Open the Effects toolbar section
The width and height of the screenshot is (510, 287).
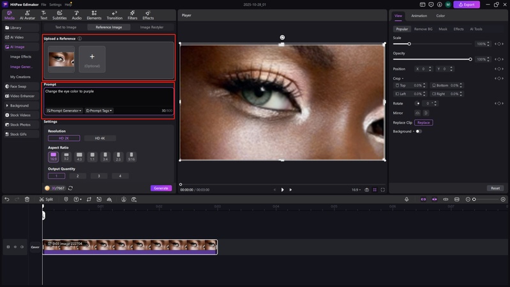pos(148,15)
